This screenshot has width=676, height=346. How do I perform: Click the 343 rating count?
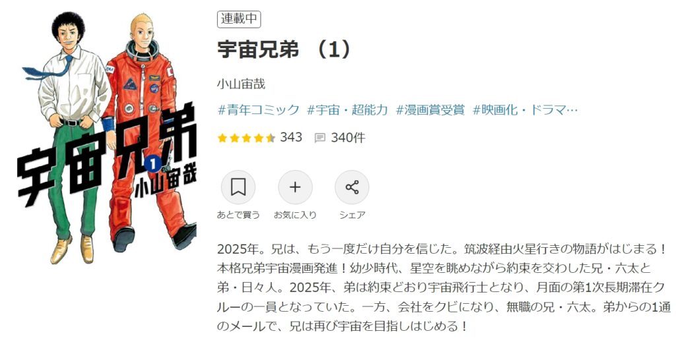[x=291, y=137]
